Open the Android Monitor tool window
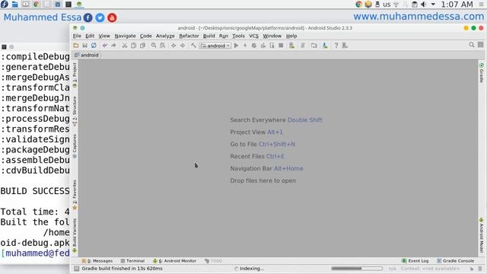The image size is (487, 274). click(x=174, y=261)
